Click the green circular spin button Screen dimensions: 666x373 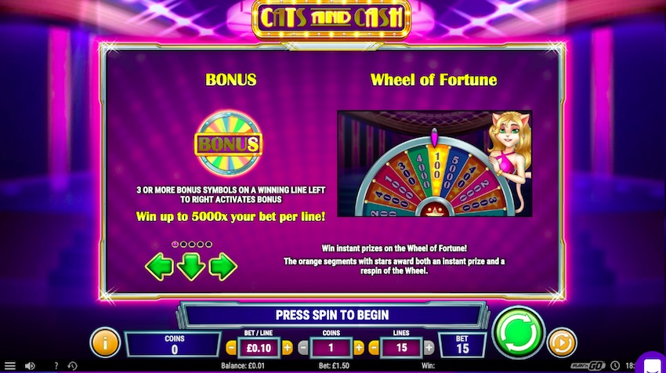[518, 332]
